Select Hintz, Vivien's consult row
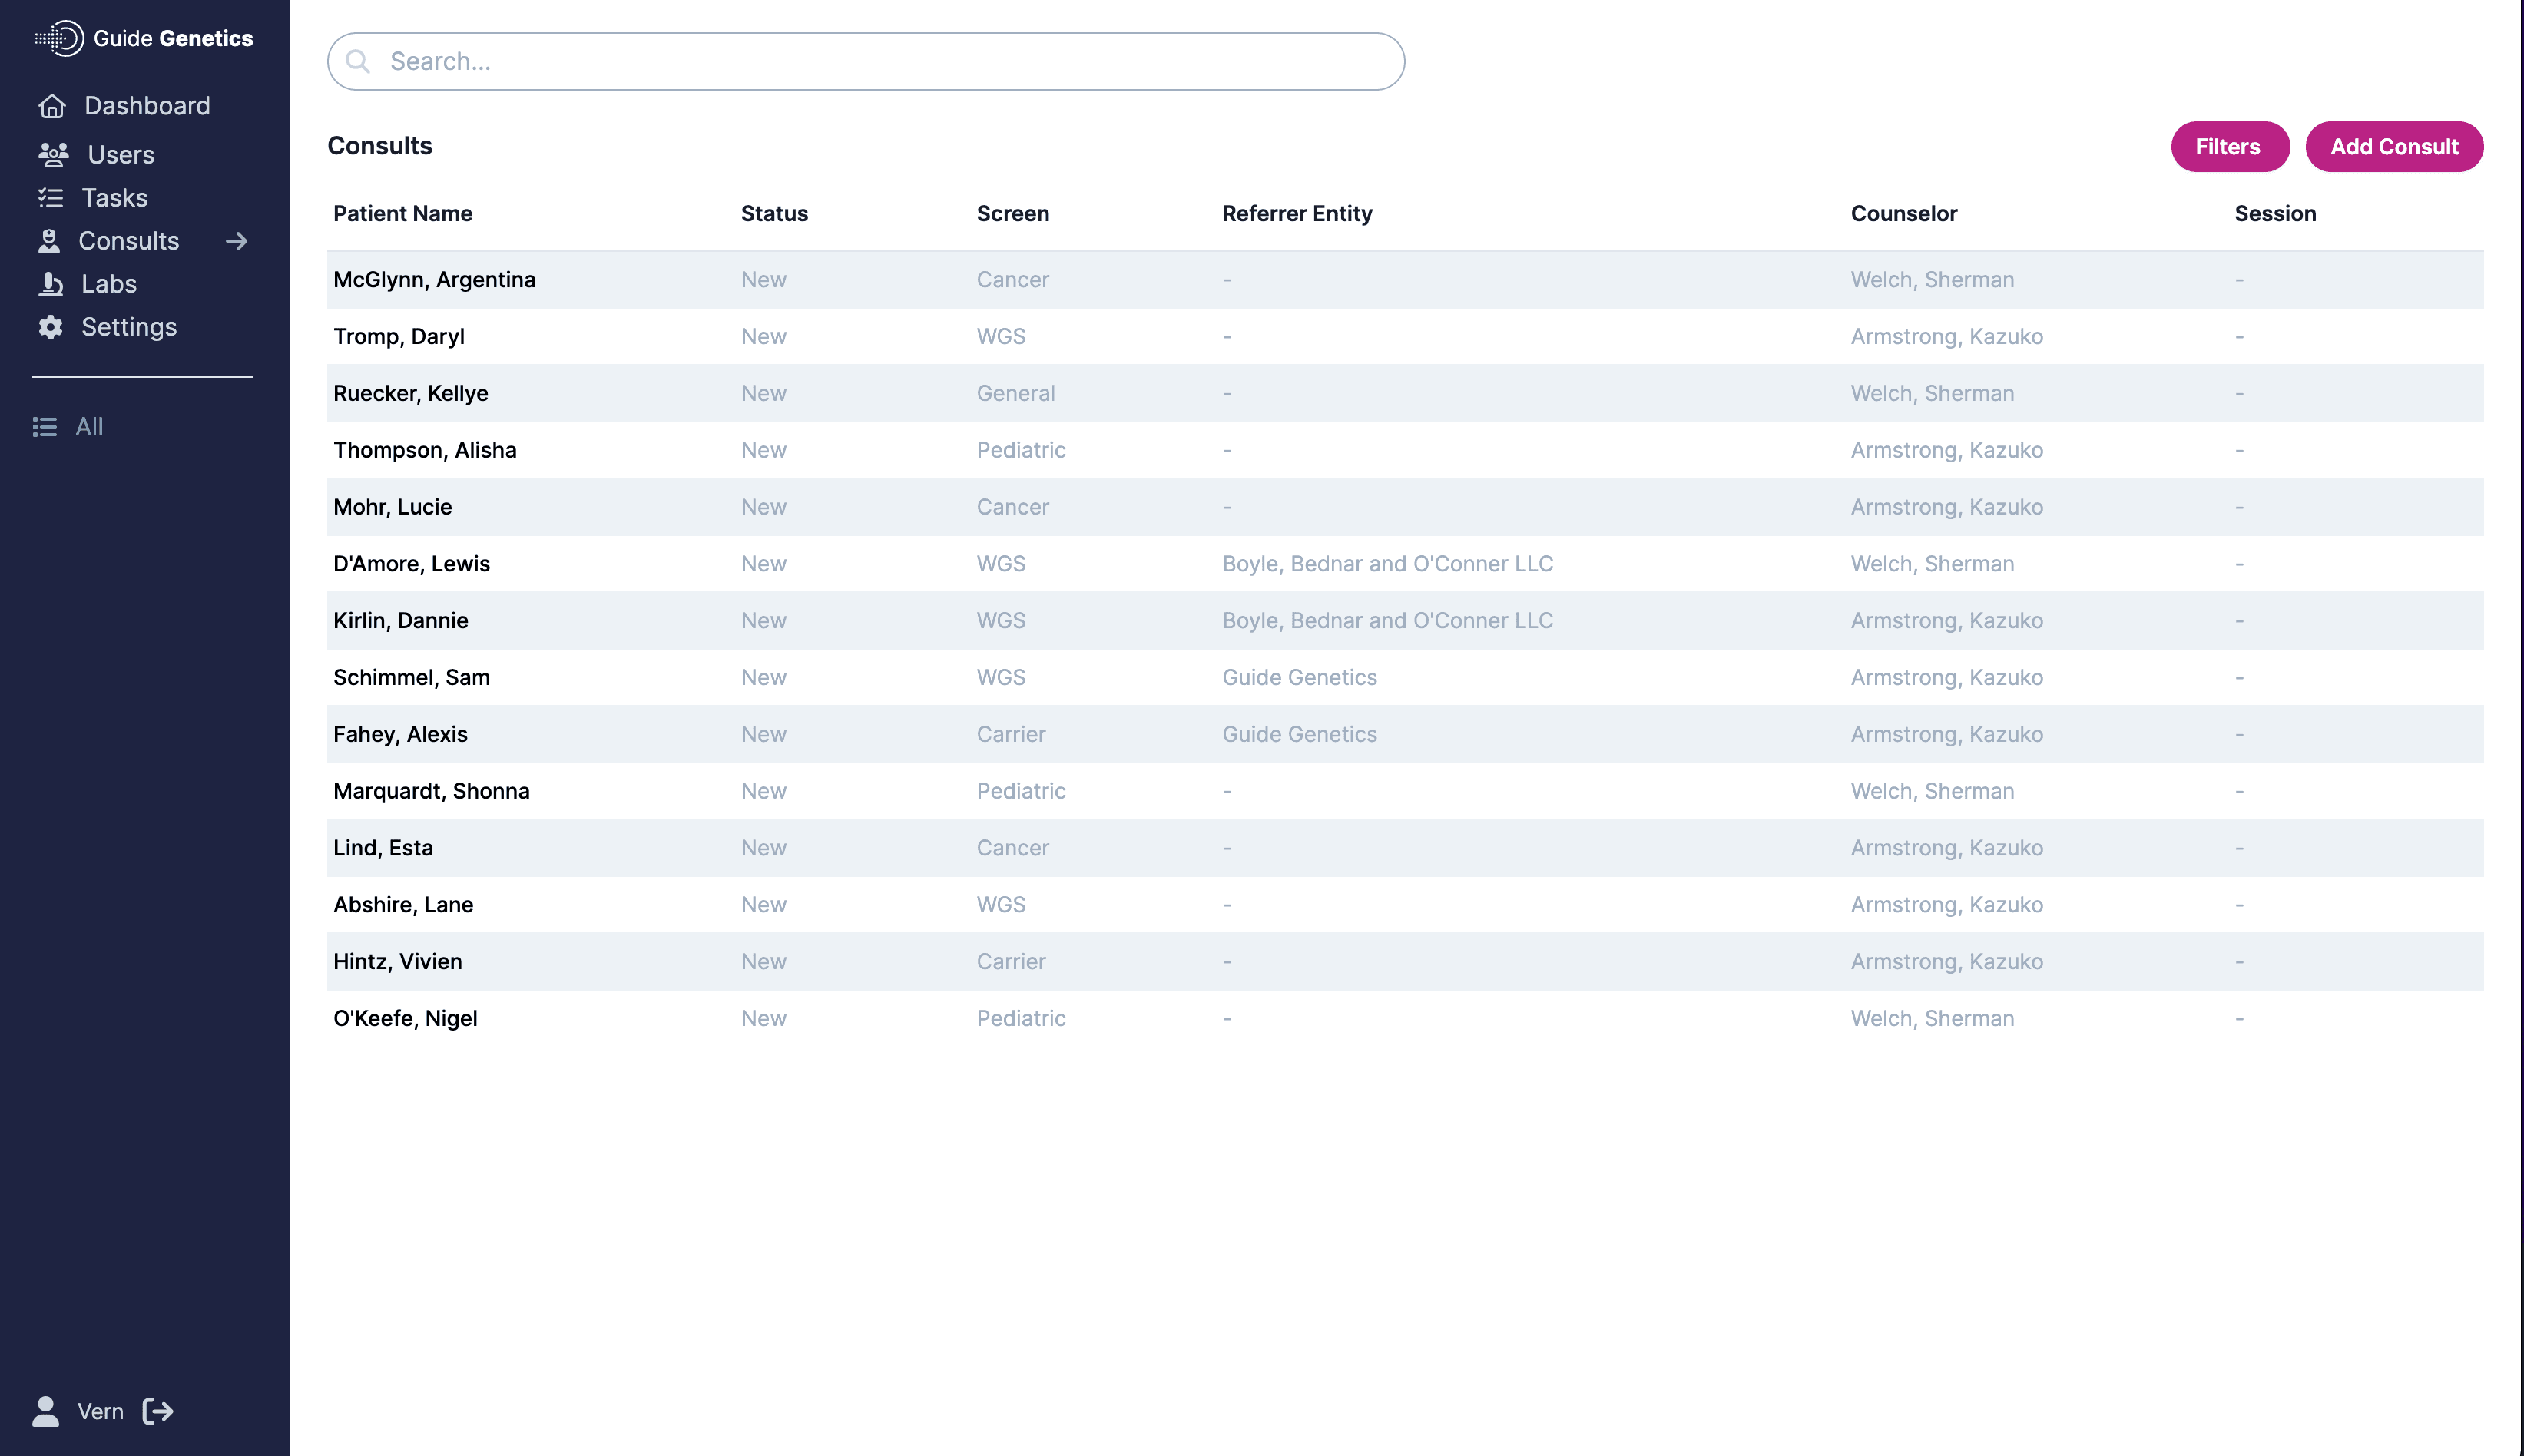2524x1456 pixels. tap(397, 961)
